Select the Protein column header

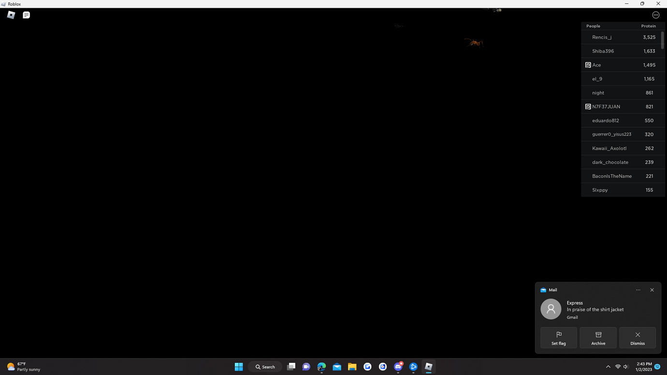pyautogui.click(x=648, y=26)
